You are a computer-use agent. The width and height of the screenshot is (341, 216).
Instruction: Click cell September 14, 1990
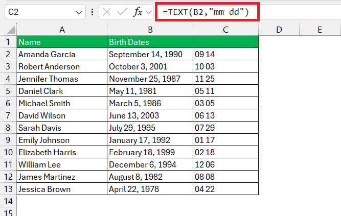point(150,54)
